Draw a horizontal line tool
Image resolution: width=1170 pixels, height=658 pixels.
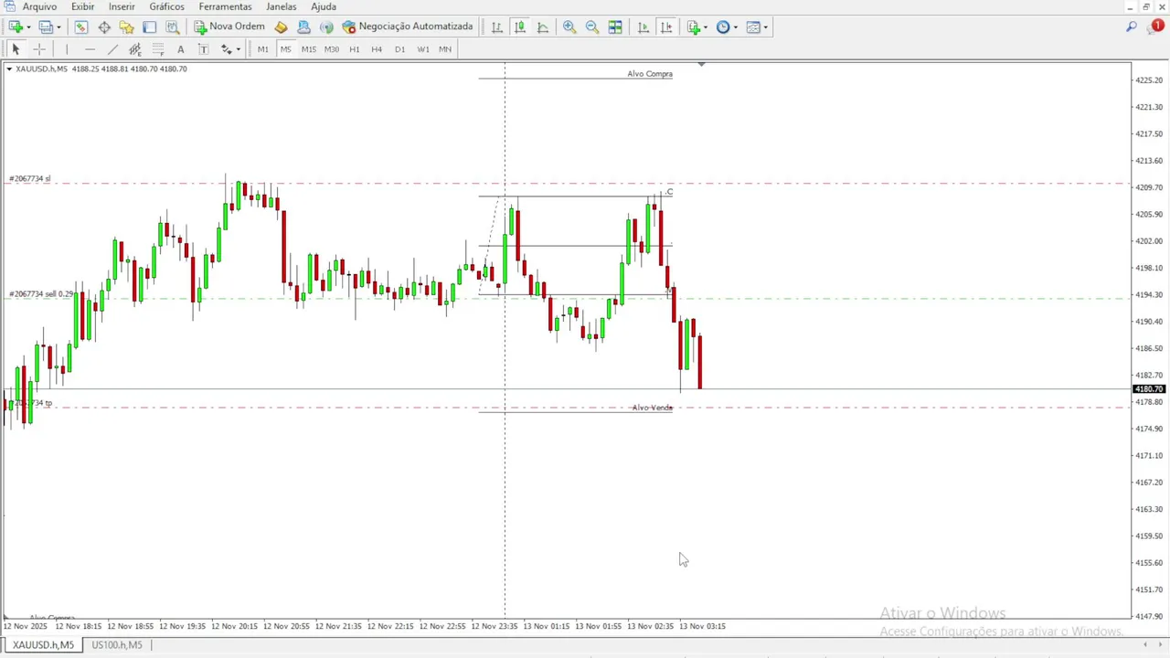(x=90, y=49)
